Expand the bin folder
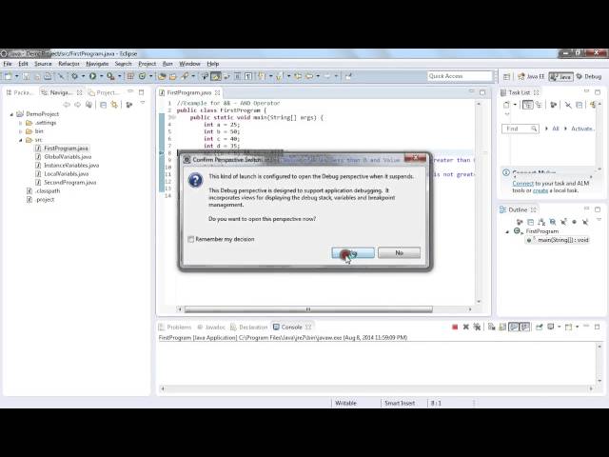Image resolution: width=609 pixels, height=457 pixels. [21, 131]
